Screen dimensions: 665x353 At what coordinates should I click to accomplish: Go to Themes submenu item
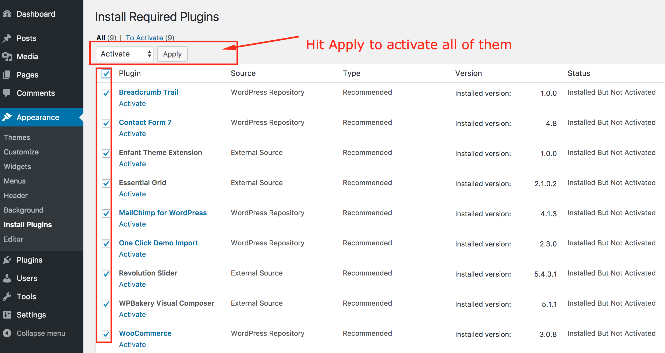17,137
